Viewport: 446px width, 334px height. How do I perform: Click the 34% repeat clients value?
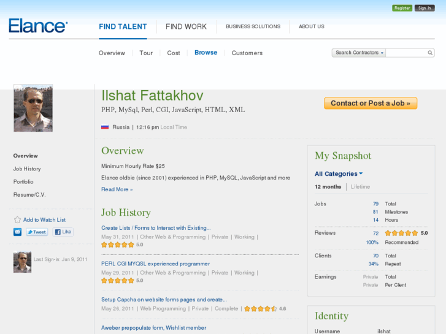[x=374, y=264]
